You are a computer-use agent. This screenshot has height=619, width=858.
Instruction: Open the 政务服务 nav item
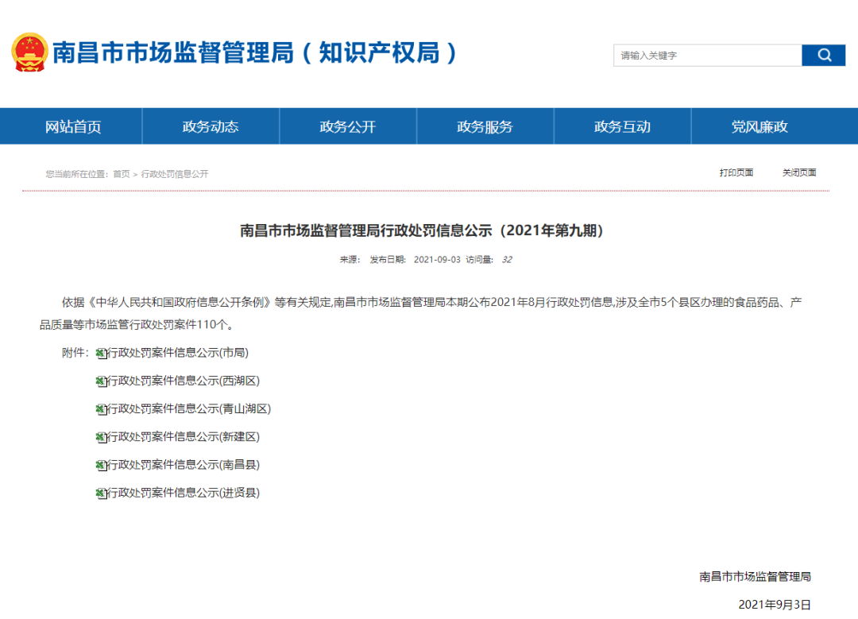485,126
